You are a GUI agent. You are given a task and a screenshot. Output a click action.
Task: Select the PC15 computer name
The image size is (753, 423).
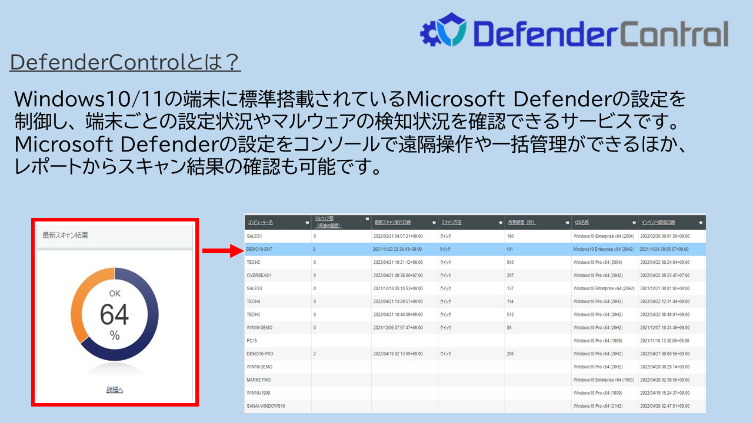click(252, 341)
